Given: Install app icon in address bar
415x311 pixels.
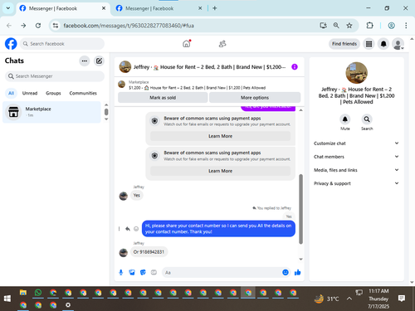Looking at the screenshot, I should [323, 26].
